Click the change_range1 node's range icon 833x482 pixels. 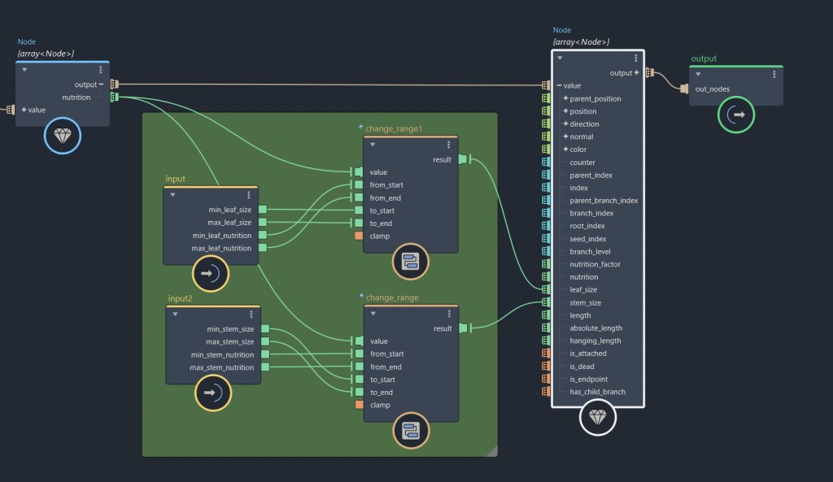[411, 261]
